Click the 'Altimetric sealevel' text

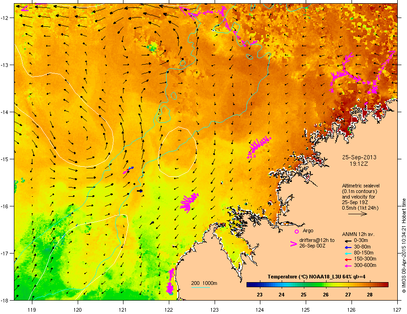[361, 186]
